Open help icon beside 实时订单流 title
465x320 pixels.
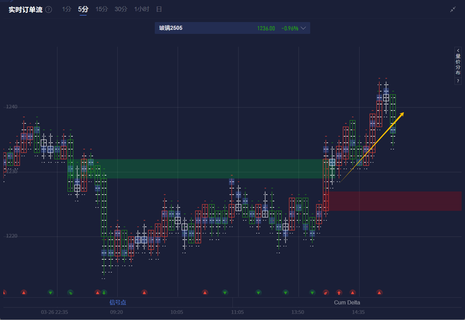49,9
